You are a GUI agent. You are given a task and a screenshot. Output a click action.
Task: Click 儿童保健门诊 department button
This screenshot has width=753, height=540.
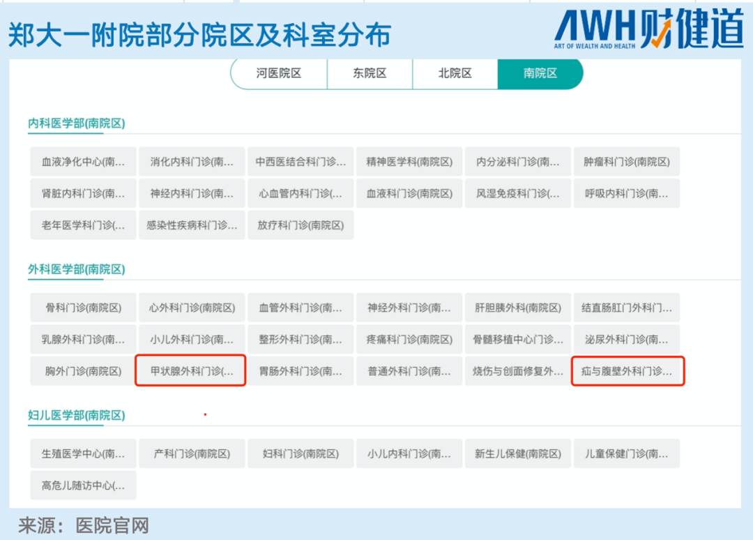point(627,454)
